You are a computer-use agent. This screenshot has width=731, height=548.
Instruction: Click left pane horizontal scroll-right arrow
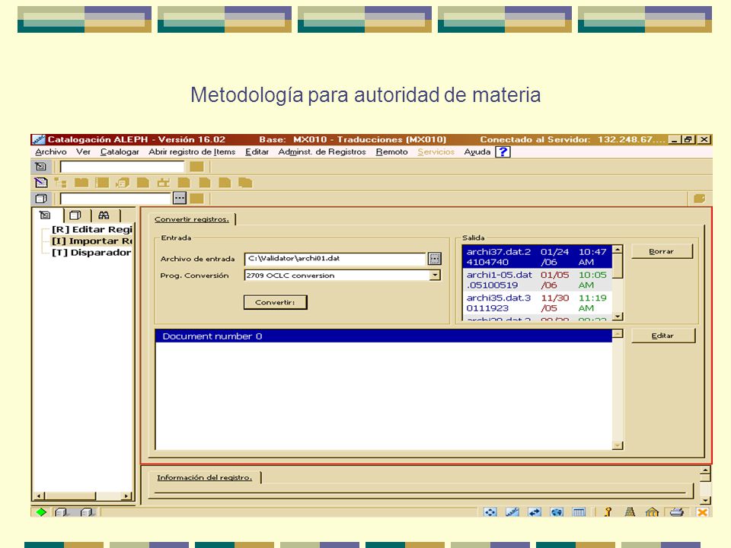click(x=126, y=495)
